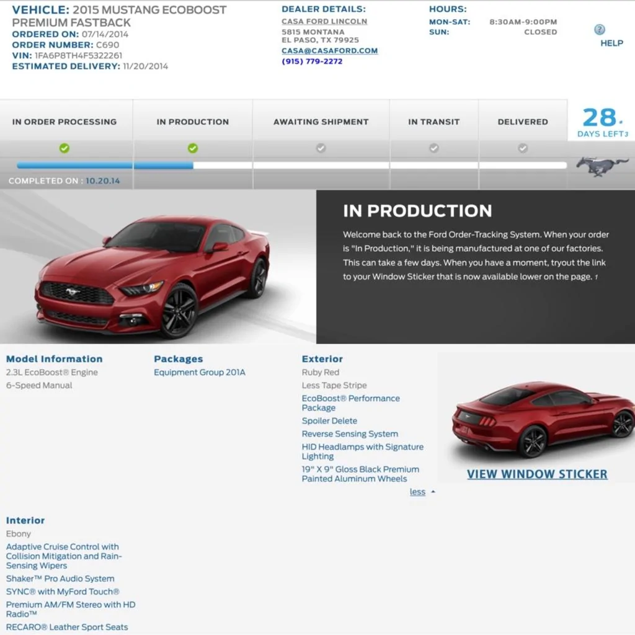Open the Reverse Sensing System option
Viewport: 635px width, 635px height.
pos(350,433)
